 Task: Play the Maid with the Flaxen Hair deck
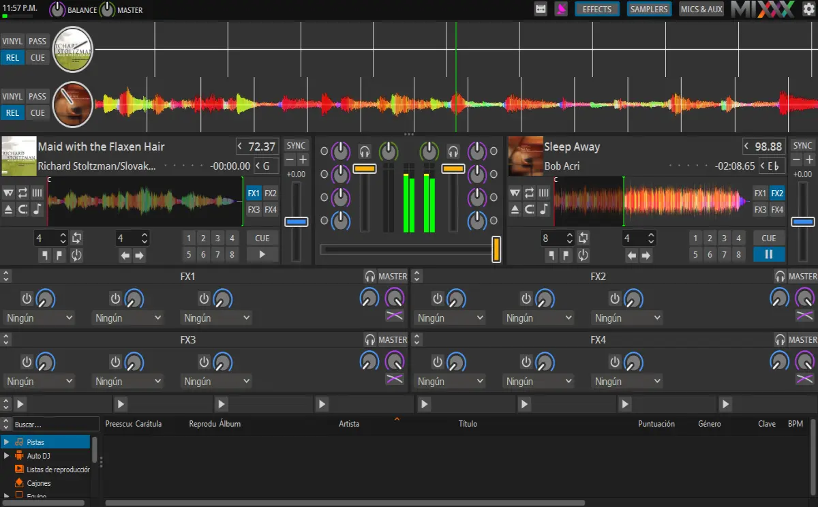(x=262, y=255)
